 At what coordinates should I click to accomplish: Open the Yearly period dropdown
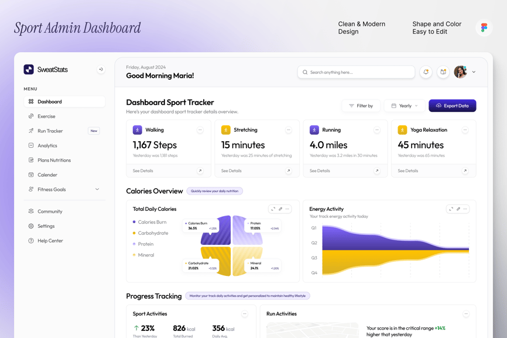point(405,106)
